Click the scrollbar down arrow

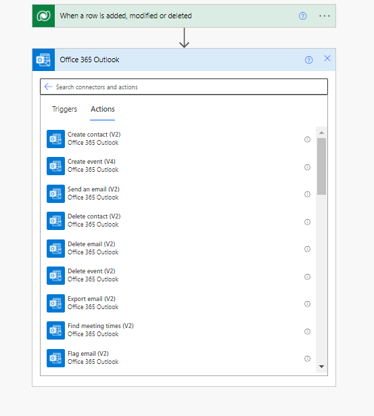[321, 367]
